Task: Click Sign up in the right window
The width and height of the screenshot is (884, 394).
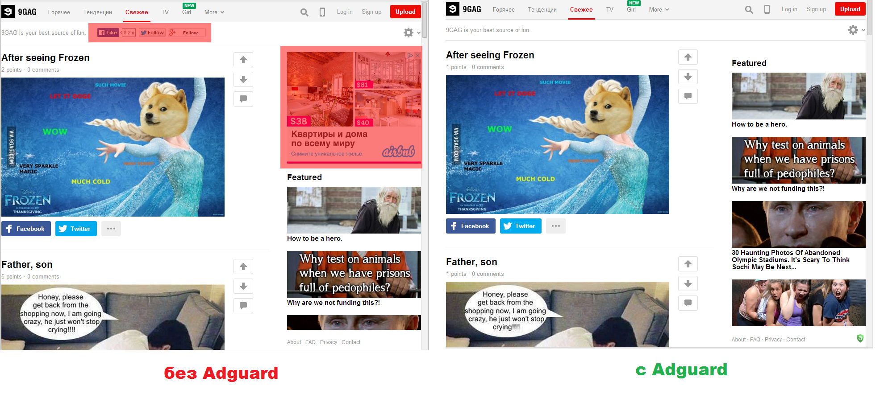Action: tap(816, 9)
